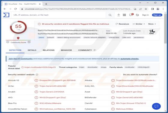Image resolution: width=168 pixels, height=113 pixels.
Task: Open Chrome three-dot menu
Action: pyautogui.click(x=163, y=9)
